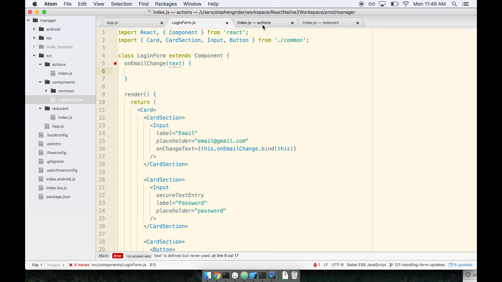This screenshot has width=502, height=282.
Task: Collapse the reducers folder
Action: click(x=40, y=108)
